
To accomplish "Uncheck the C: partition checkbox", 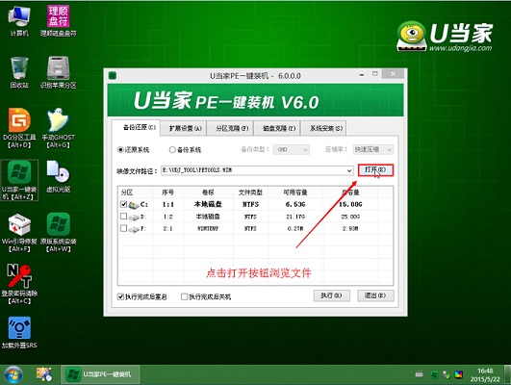I will click(123, 204).
